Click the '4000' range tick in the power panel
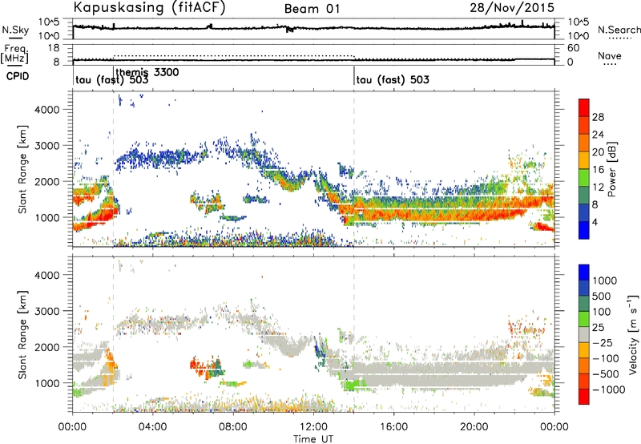 point(47,110)
